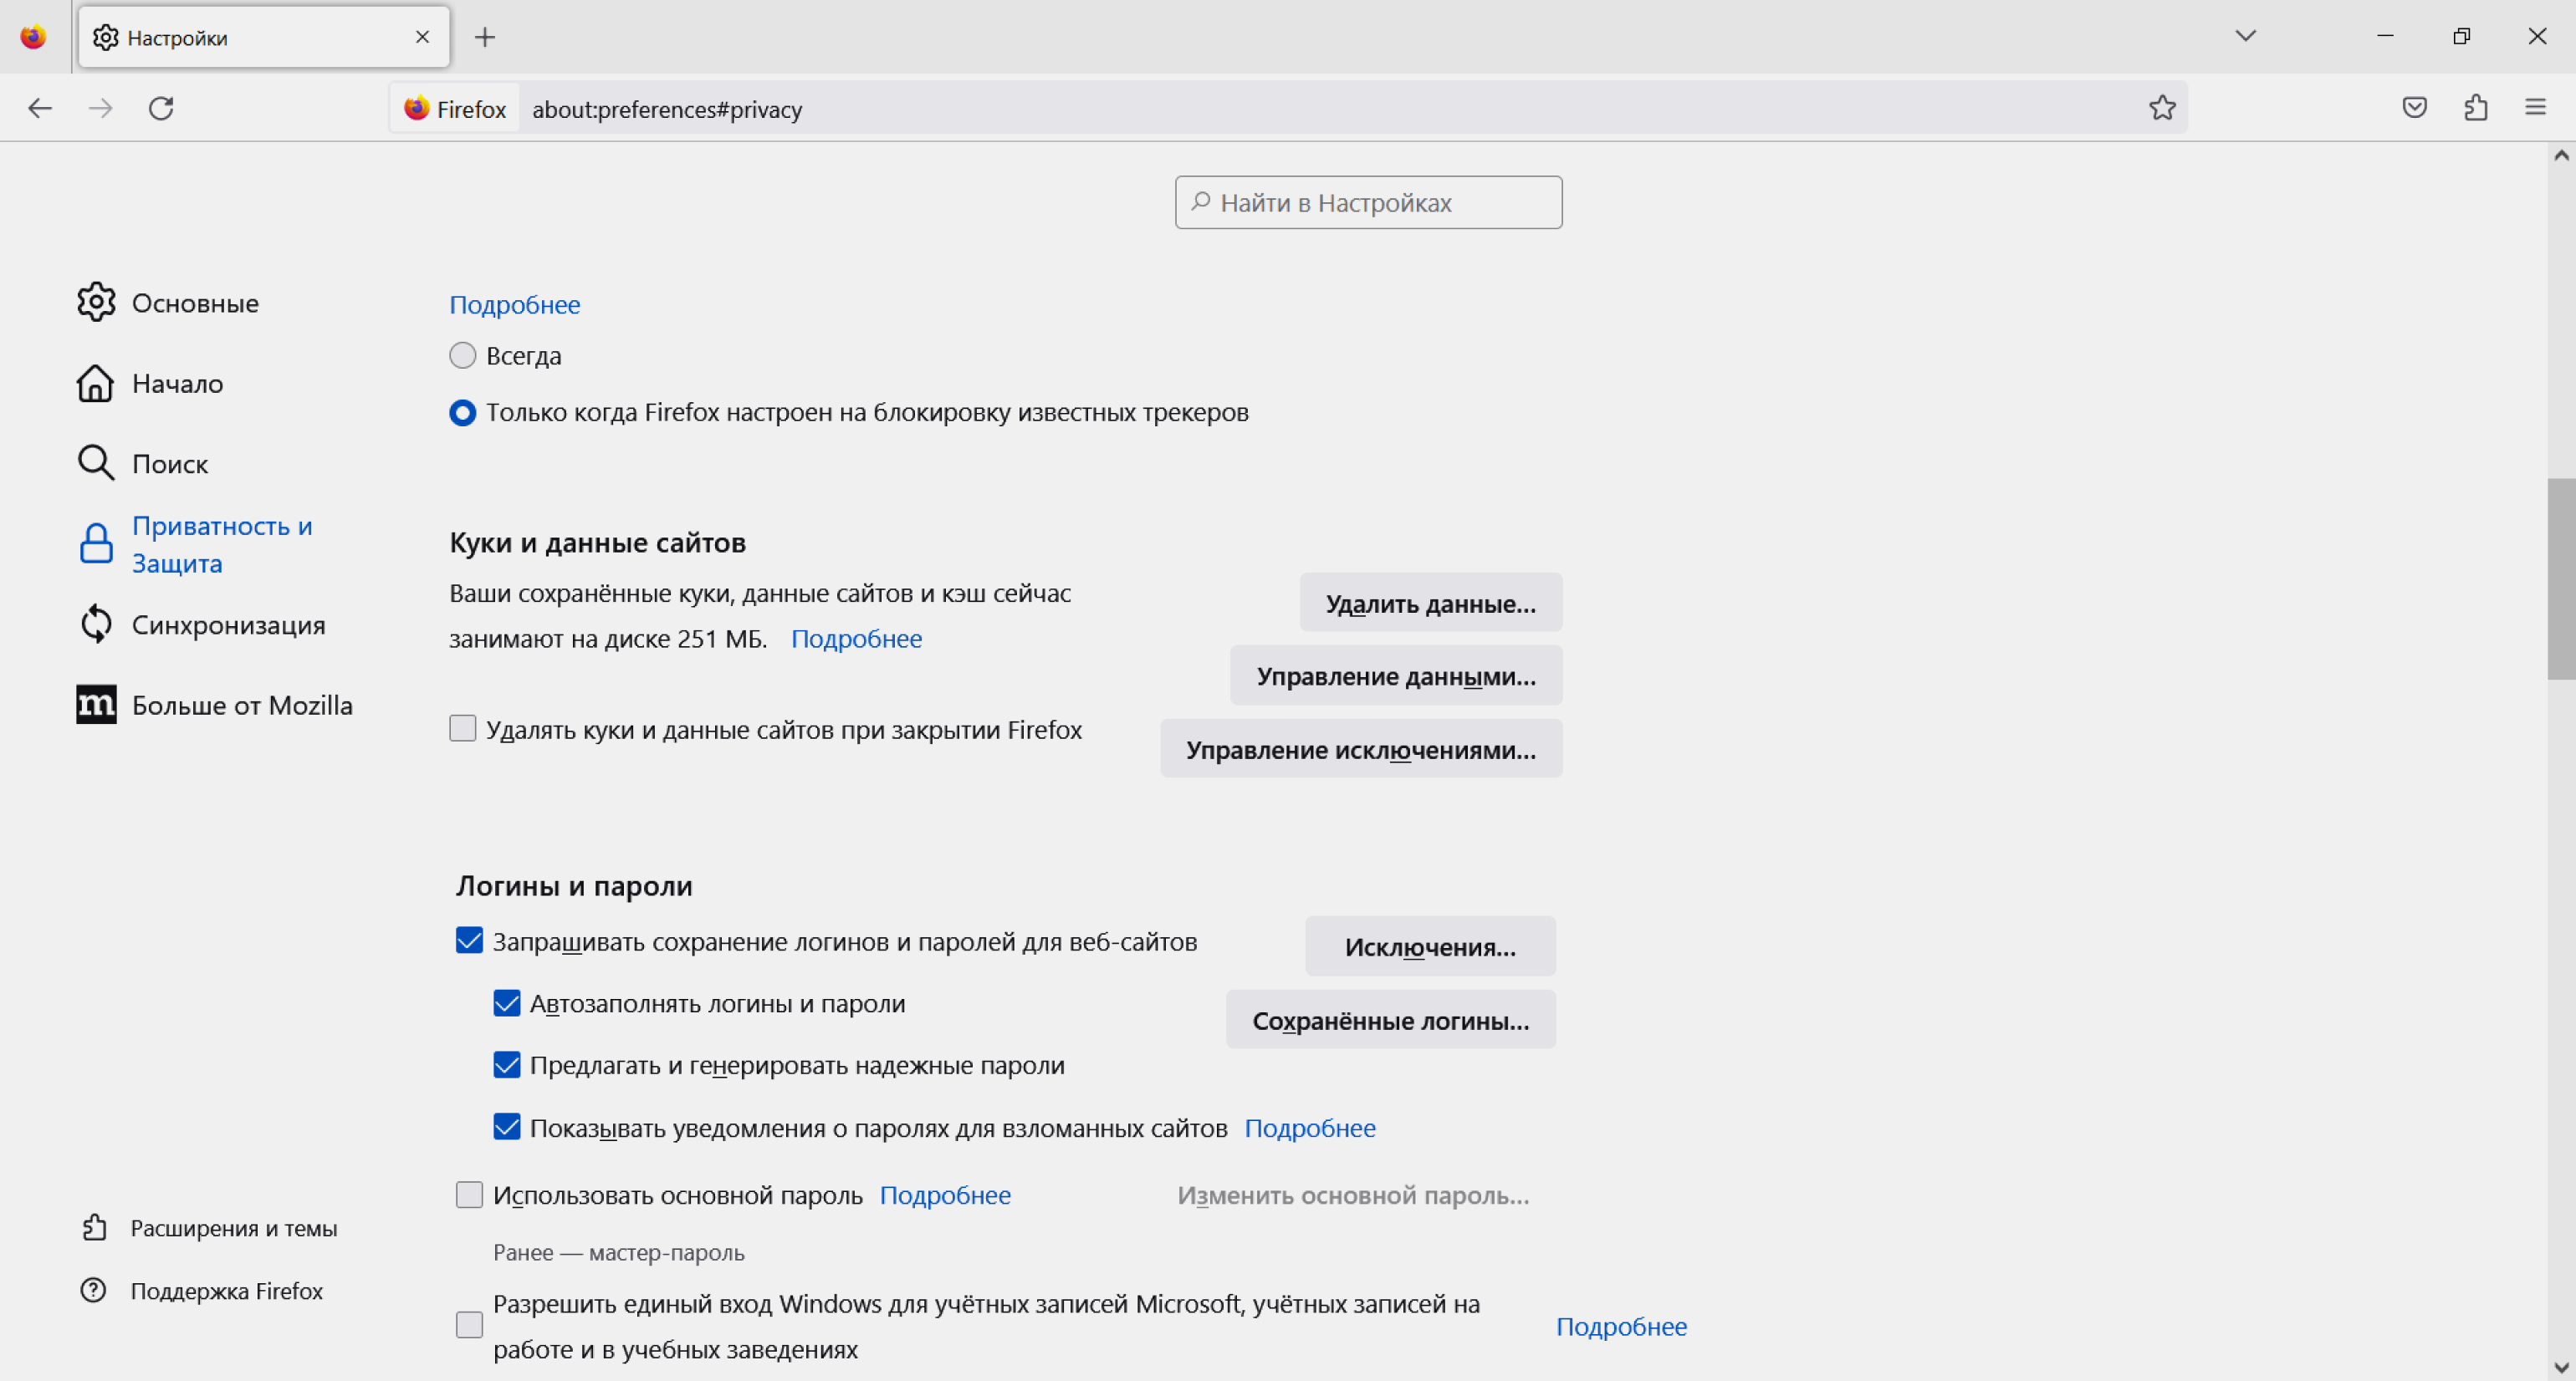The height and width of the screenshot is (1381, 2576).
Task: Click Подробнее link for взломанных сайтов
Action: [x=1310, y=1129]
